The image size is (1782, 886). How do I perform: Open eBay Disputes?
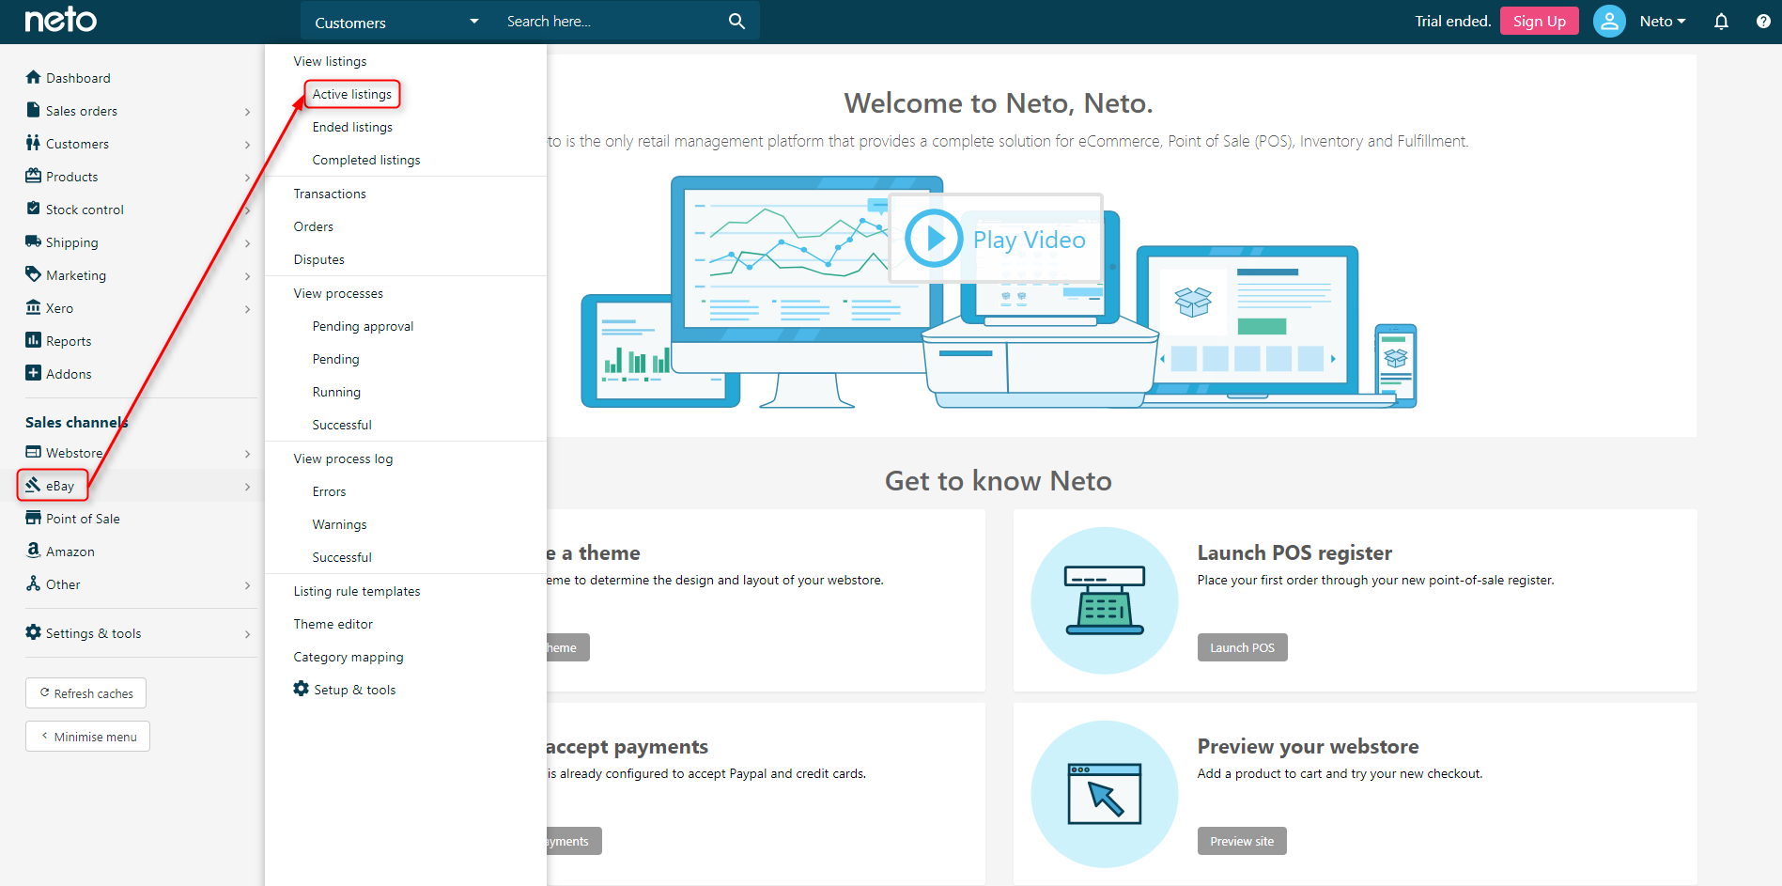(x=318, y=259)
